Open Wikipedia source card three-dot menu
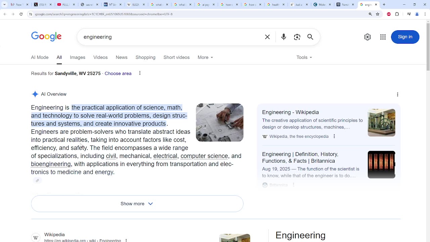Viewport: 430px width, 242px height. [x=334, y=136]
